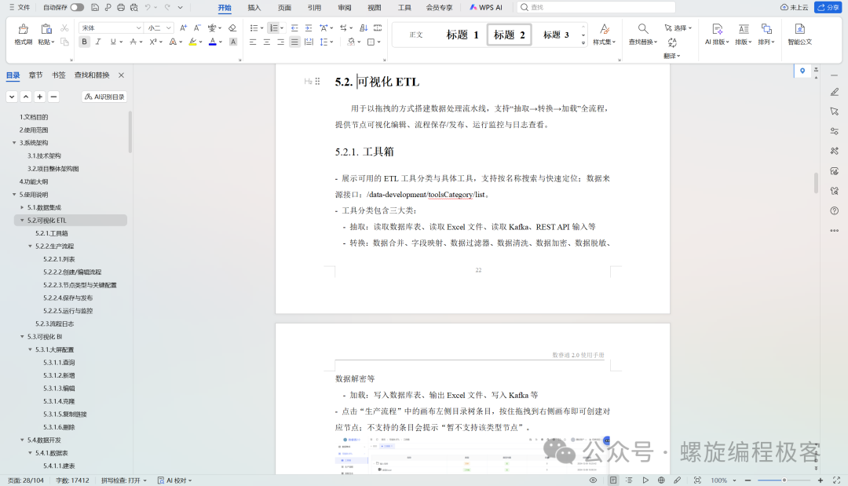Click the Format Painter icon

click(x=23, y=34)
